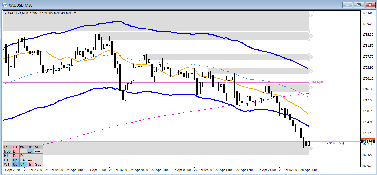
Task: Click the current price tag 1698.21
Action: pyautogui.click(x=368, y=142)
